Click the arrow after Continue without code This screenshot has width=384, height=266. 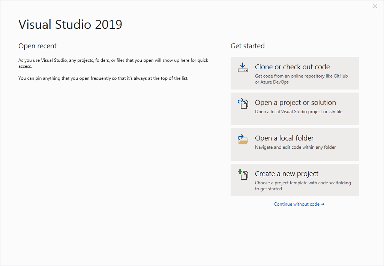(322, 204)
